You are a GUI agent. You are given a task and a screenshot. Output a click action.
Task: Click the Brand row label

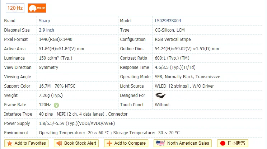pos(10,21)
